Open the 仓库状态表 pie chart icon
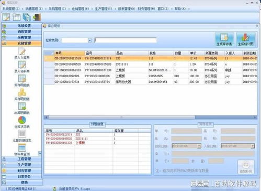This screenshot has width=261, height=191. click(x=22, y=120)
